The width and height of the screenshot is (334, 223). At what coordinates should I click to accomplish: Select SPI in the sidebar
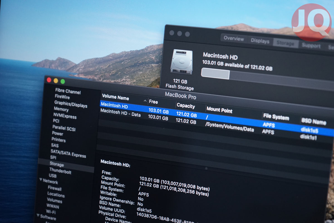point(53,157)
